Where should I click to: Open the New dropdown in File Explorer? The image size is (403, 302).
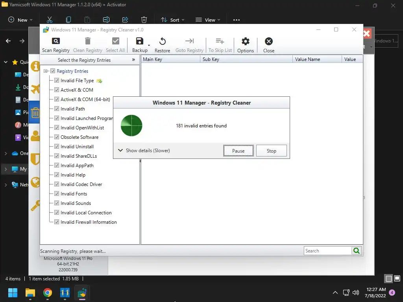[20, 20]
